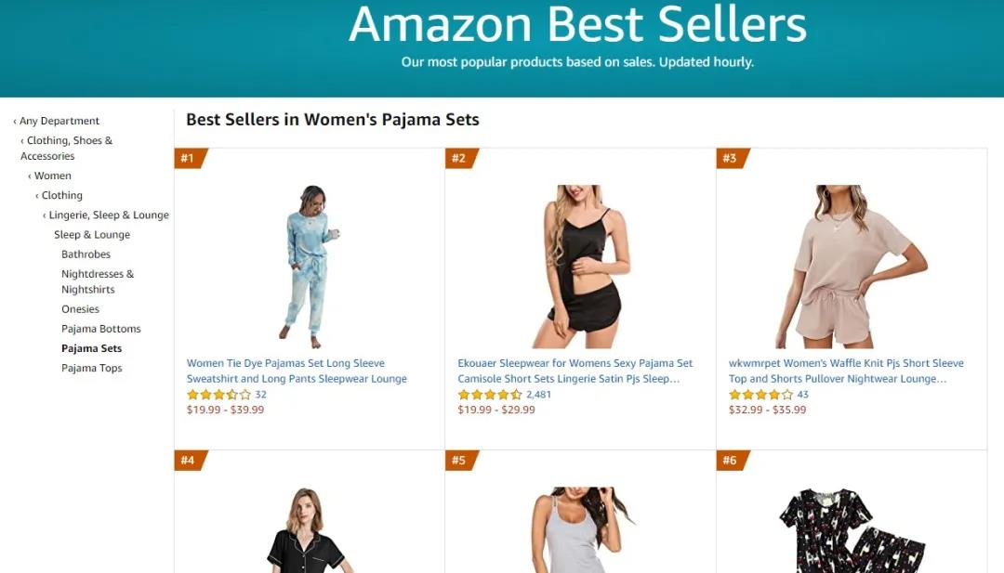Select Pajama Bottoms category
Image resolution: width=1004 pixels, height=573 pixels.
[x=101, y=329]
